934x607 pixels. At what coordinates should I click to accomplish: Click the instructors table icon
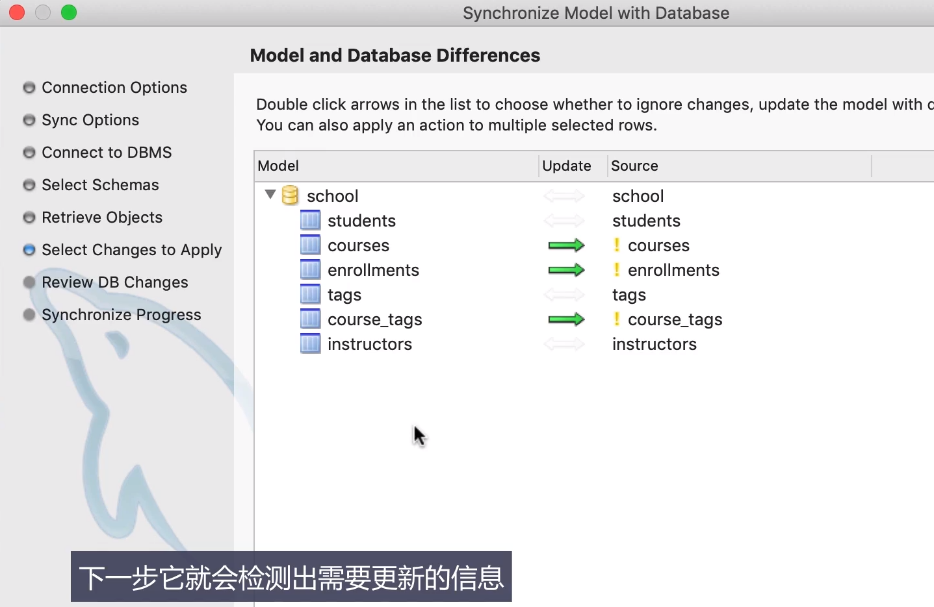[x=310, y=344]
